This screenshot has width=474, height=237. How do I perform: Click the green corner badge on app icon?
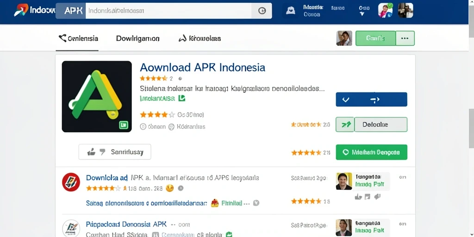(123, 125)
